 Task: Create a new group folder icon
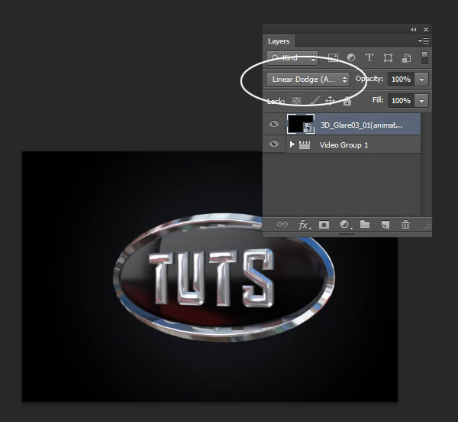(x=365, y=224)
